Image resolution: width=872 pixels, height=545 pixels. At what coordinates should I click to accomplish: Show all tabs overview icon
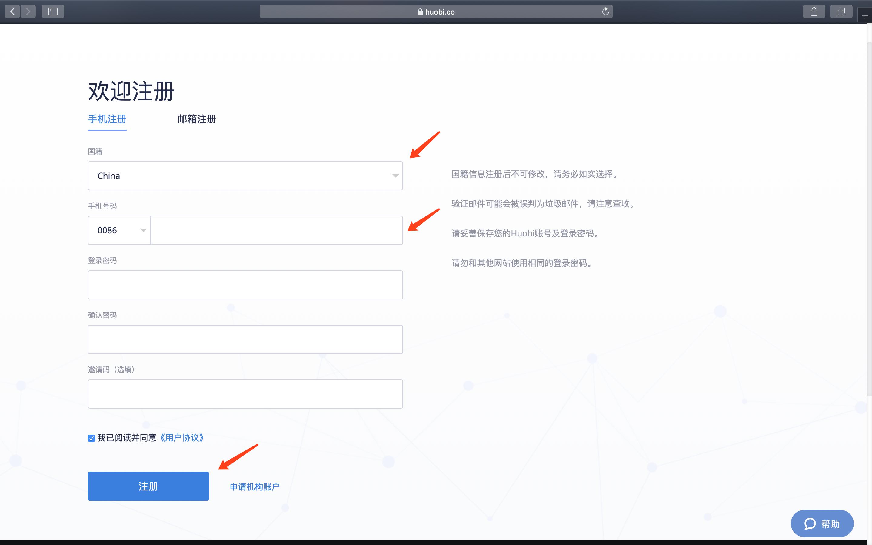(841, 12)
